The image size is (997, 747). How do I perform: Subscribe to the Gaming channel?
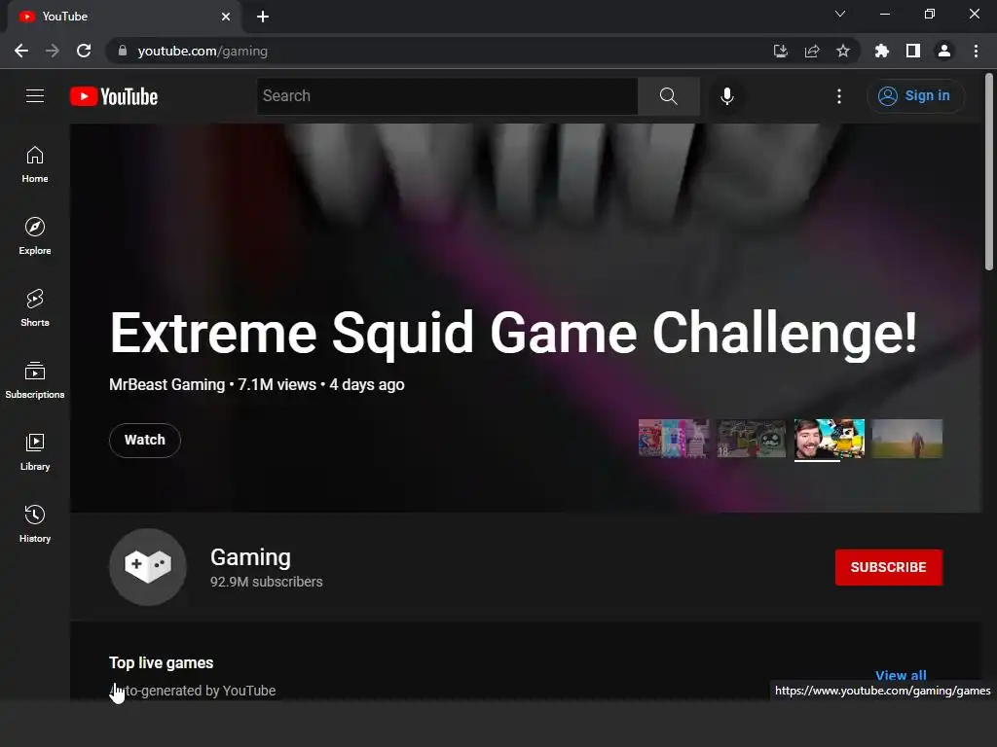(888, 567)
